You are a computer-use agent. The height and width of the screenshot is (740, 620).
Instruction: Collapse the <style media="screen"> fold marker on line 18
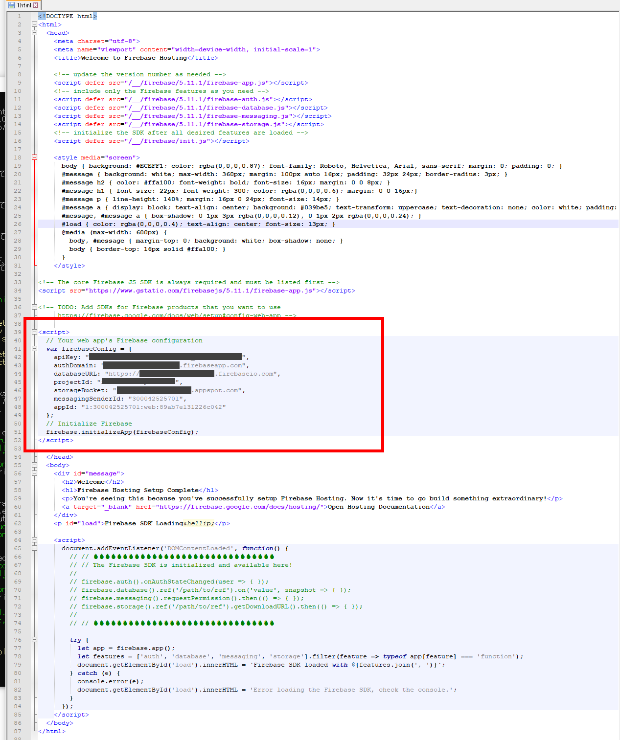(34, 157)
